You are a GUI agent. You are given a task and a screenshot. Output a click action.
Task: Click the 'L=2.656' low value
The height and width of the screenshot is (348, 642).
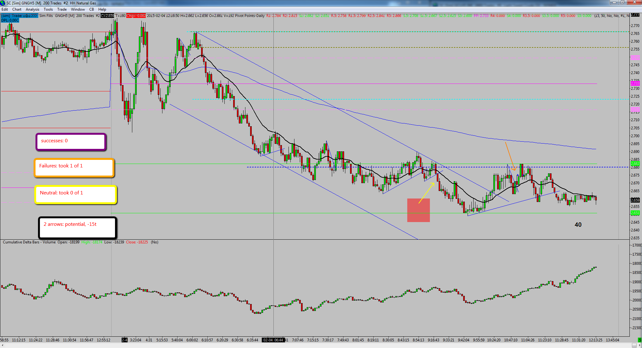[x=201, y=16]
